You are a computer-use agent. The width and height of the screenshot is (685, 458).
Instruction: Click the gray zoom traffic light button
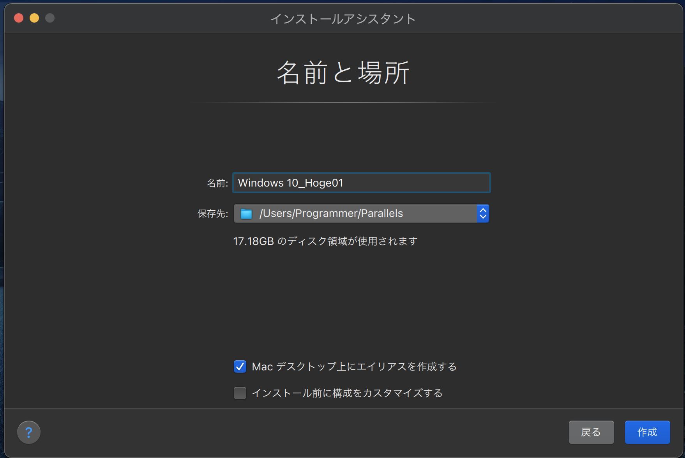tap(49, 18)
